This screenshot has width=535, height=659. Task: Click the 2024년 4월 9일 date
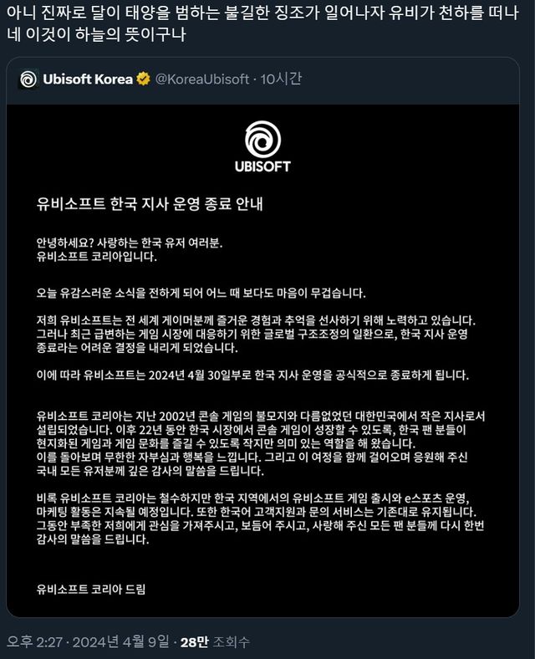coord(121,641)
